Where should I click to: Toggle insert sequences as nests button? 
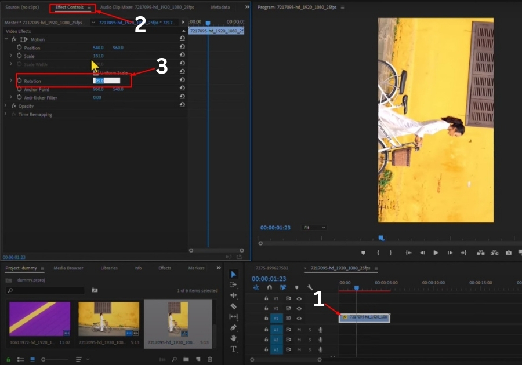(256, 287)
